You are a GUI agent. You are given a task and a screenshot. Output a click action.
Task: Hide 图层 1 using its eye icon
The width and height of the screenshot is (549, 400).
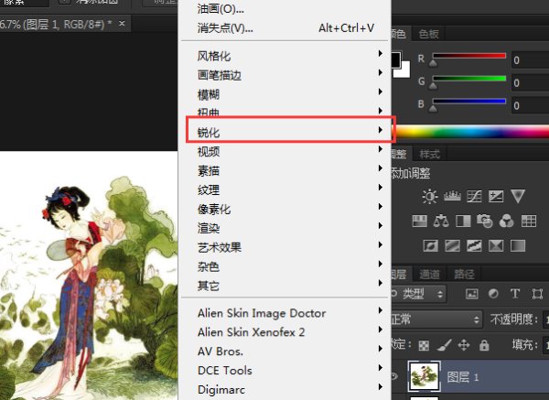394,376
